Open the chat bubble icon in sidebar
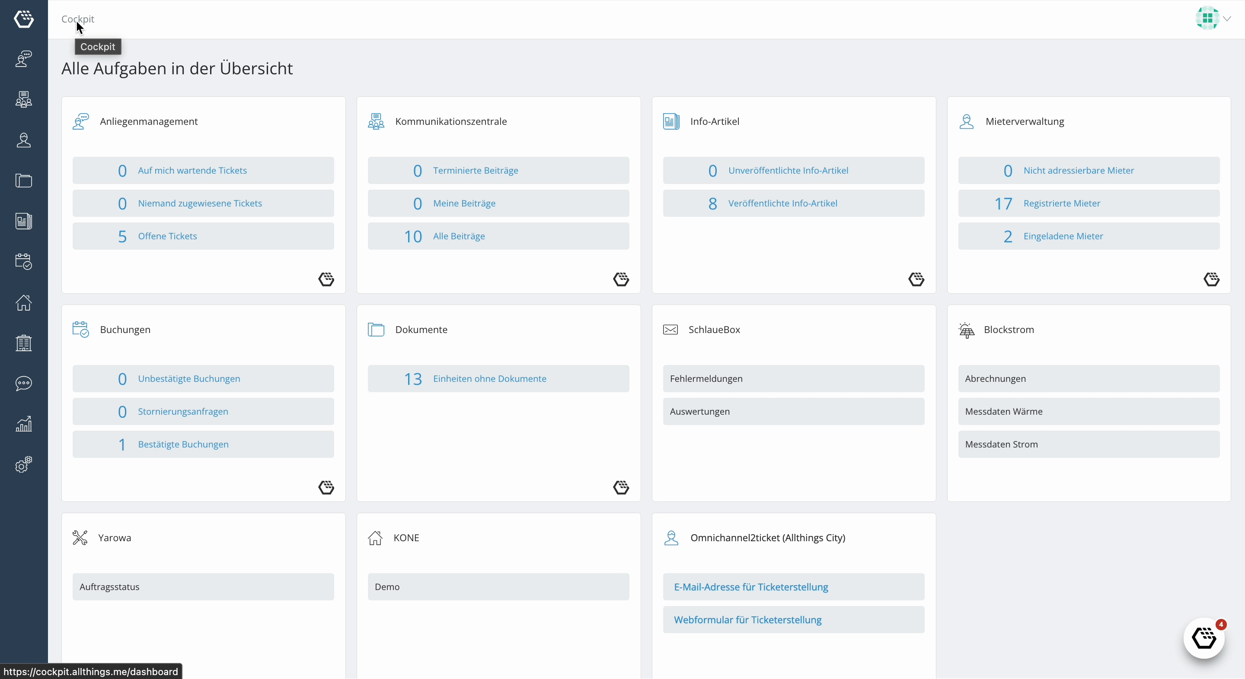Viewport: 1245px width, 679px height. [x=24, y=384]
